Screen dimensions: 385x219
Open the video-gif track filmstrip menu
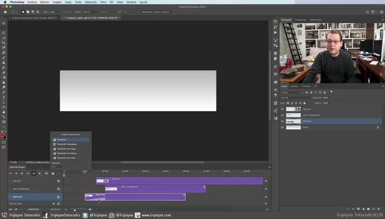tap(59, 181)
